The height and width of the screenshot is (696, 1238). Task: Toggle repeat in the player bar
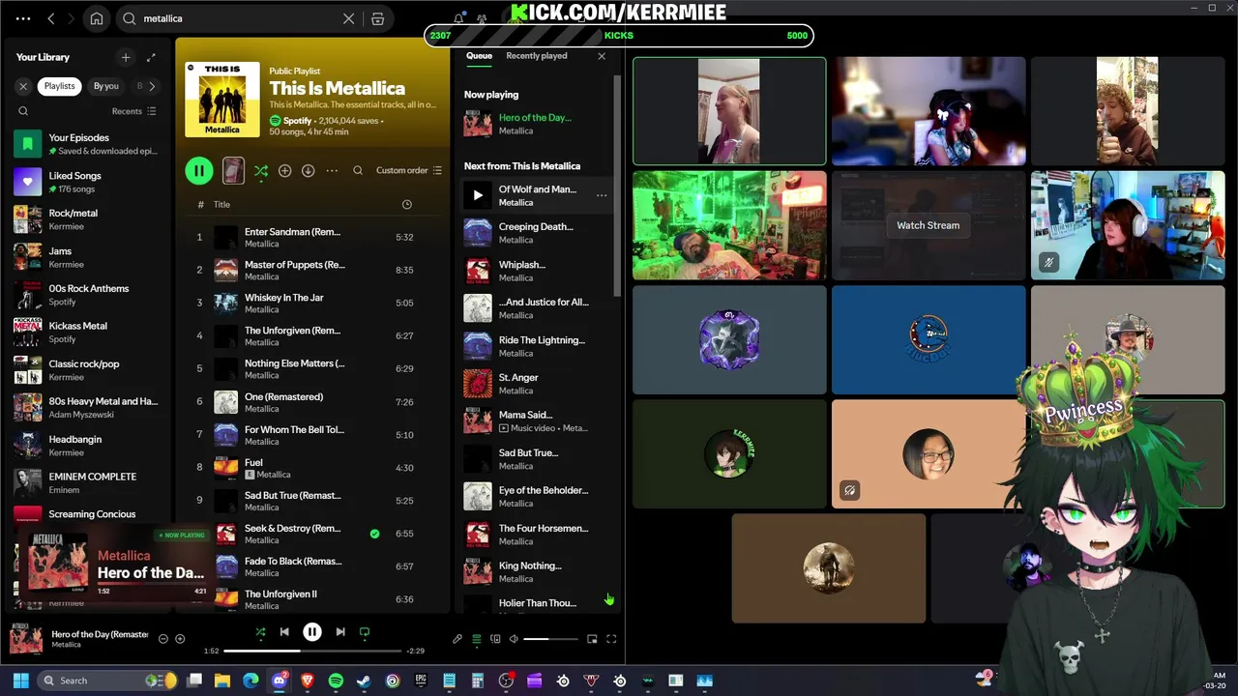(365, 632)
